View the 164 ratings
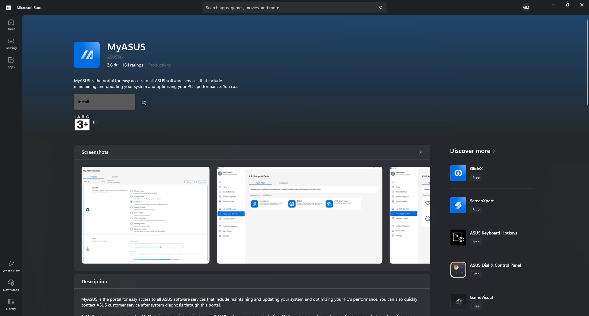This screenshot has width=589, height=316. [133, 65]
